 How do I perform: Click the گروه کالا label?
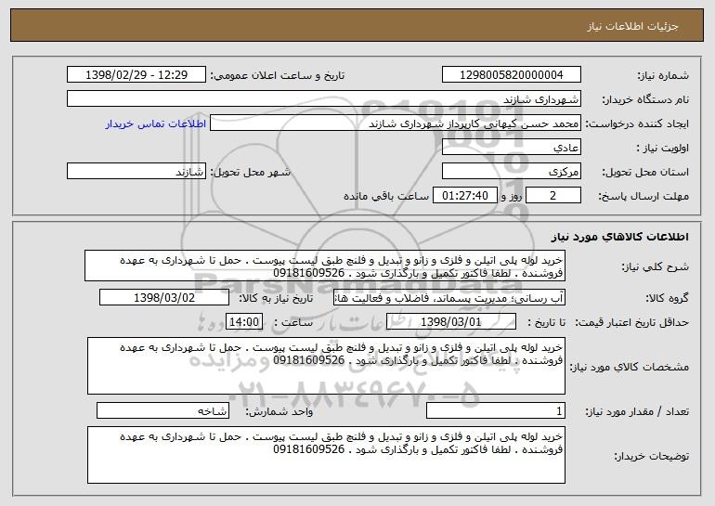pyautogui.click(x=667, y=298)
